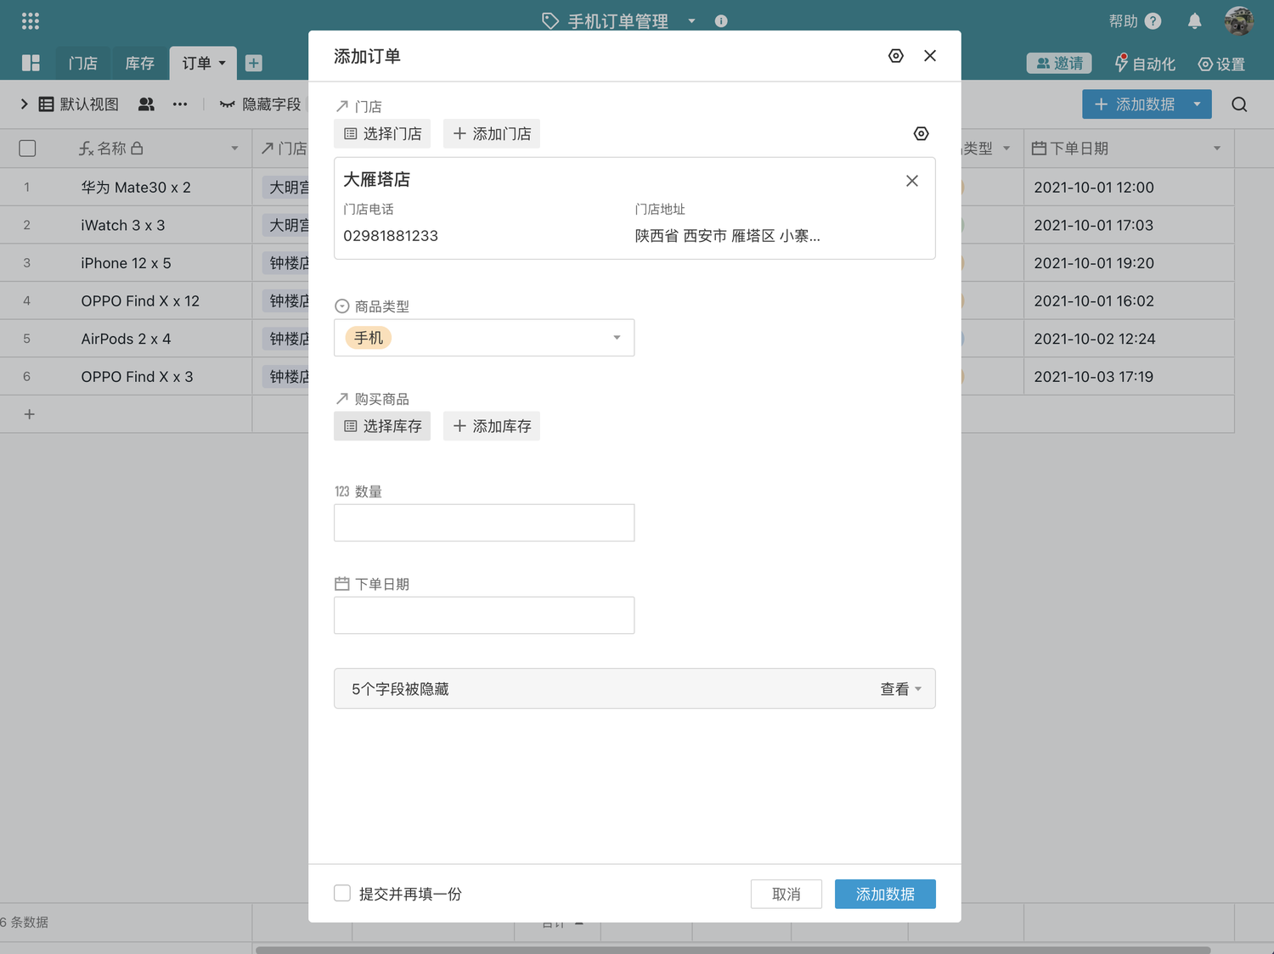The image size is (1274, 954).
Task: Toggle the select-all rows checkbox
Action: coord(27,149)
